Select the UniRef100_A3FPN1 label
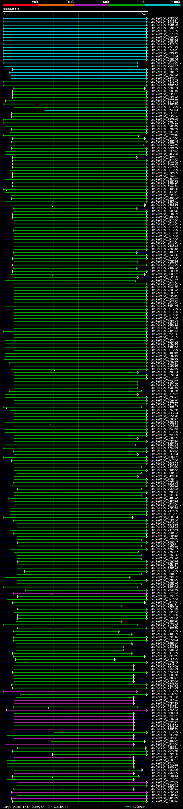 (x=164, y=113)
